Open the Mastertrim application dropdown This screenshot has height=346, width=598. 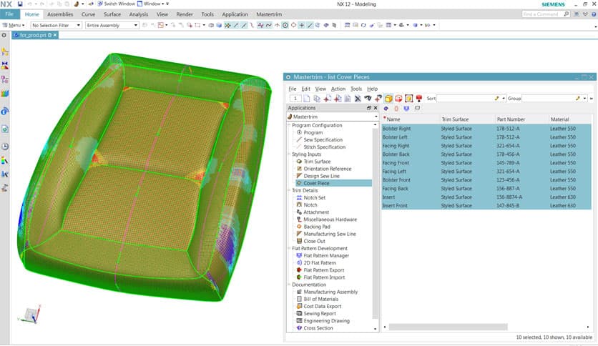coord(369,117)
